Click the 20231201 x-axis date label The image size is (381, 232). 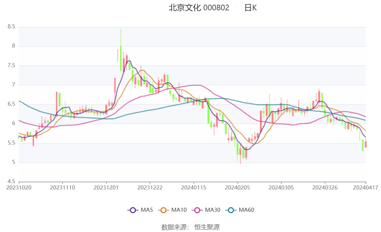pyautogui.click(x=106, y=188)
